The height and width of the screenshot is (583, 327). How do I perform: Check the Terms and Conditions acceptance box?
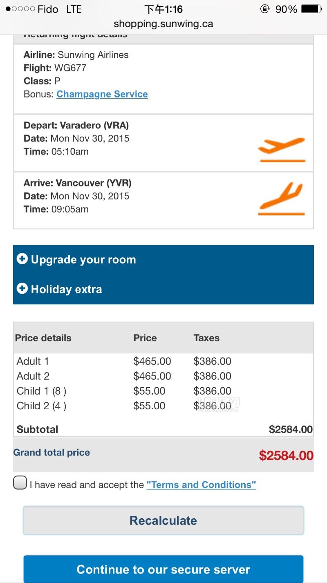(20, 483)
